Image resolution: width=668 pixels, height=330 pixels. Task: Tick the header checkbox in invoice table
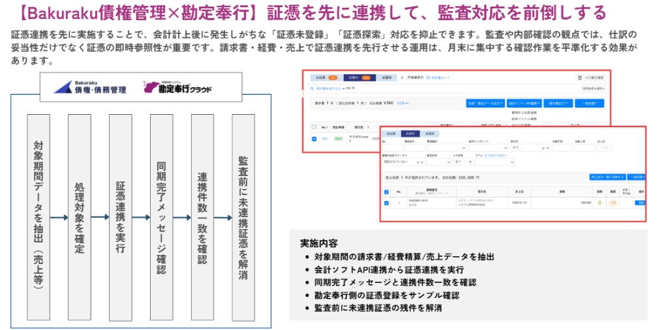click(314, 127)
